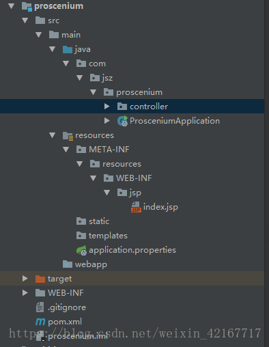269x347 pixels.
Task: Collapse the proscenium package arrow under jsz
Action: (x=94, y=92)
